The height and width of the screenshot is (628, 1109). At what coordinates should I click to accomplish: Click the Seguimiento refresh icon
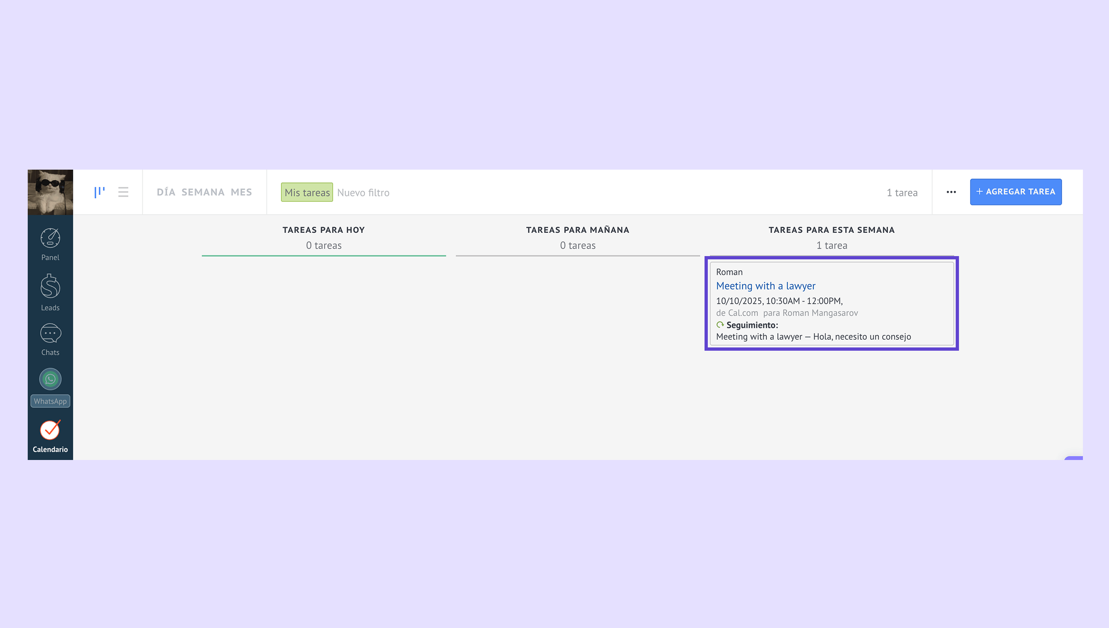(720, 325)
